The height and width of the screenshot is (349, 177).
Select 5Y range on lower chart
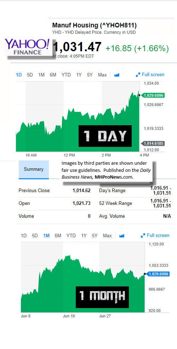click(x=95, y=236)
